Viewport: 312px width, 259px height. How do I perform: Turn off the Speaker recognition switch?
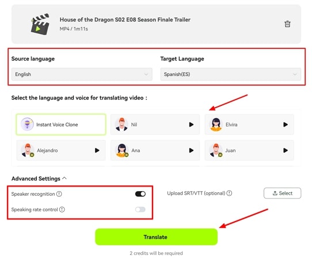pos(140,194)
